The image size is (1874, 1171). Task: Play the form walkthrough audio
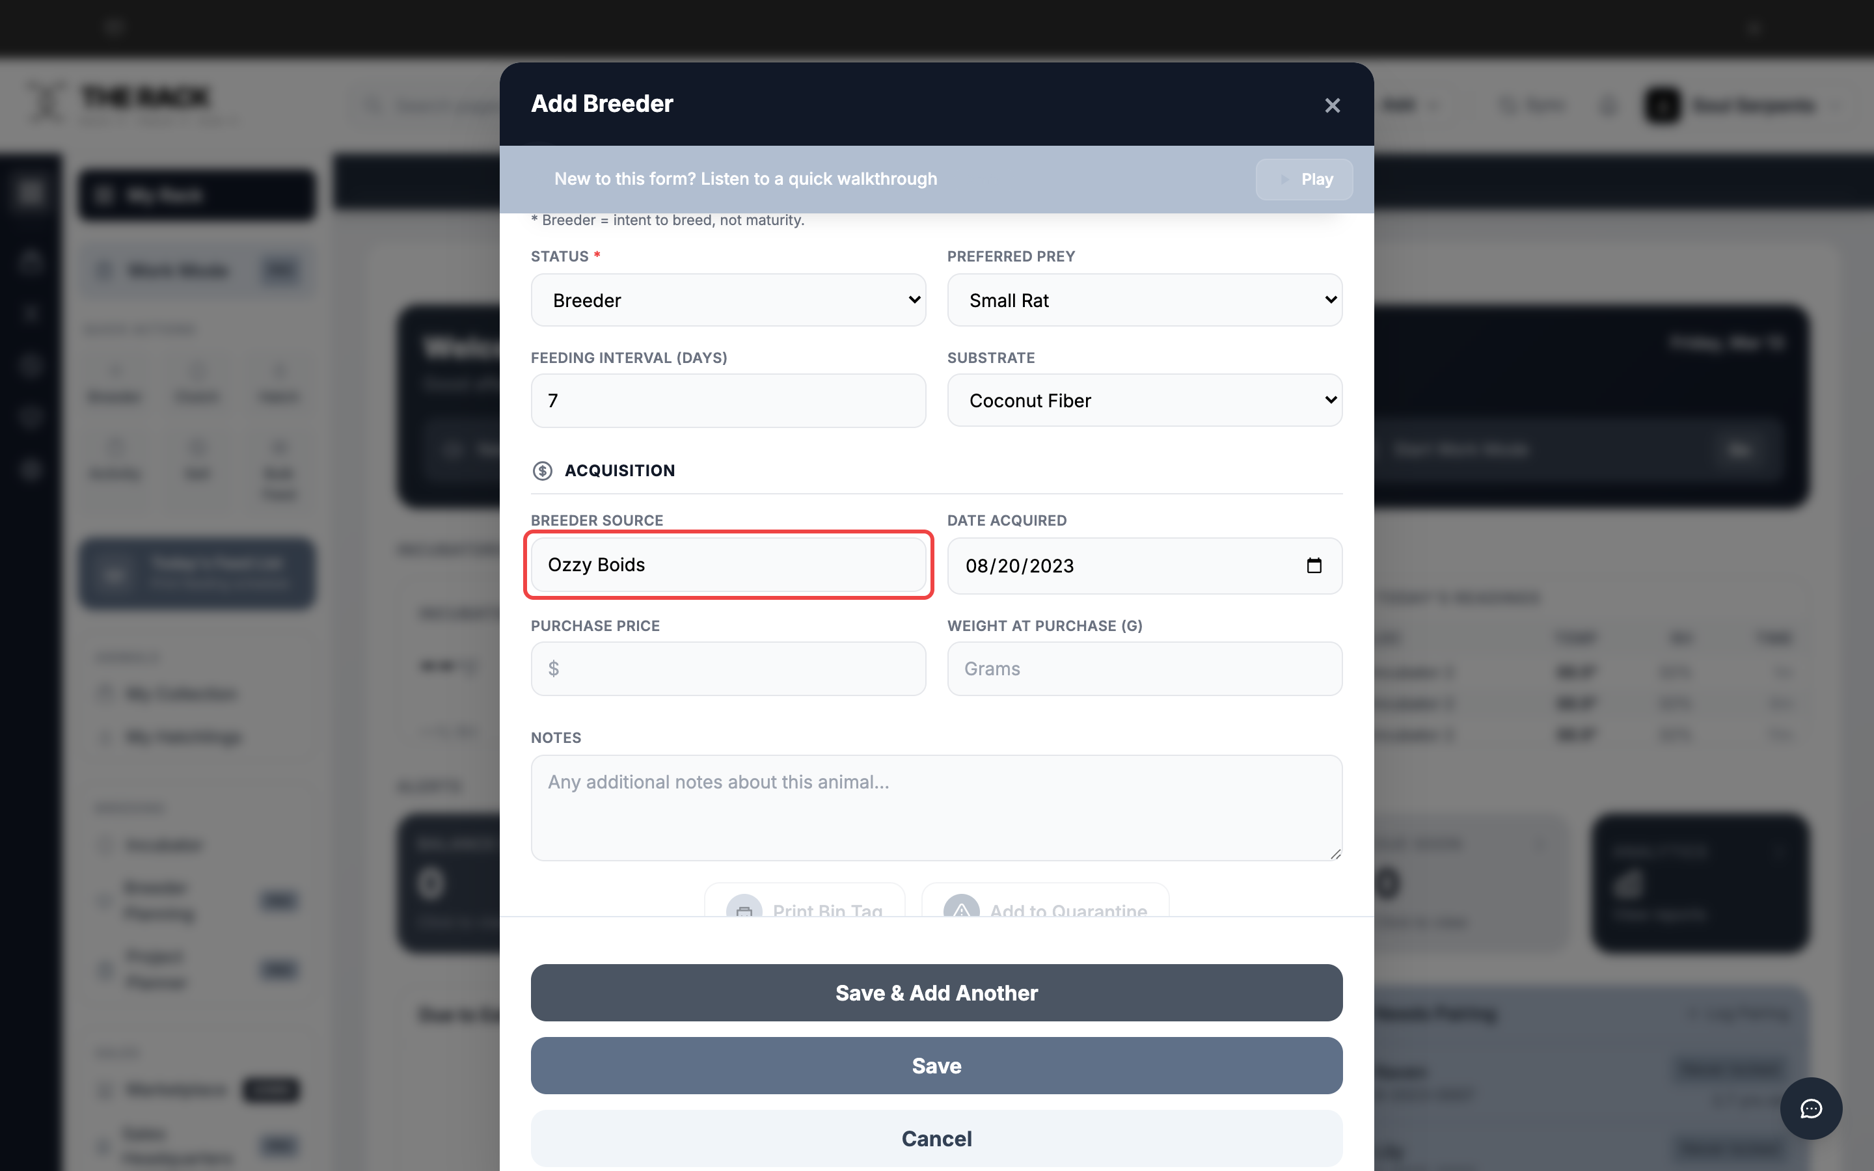point(1304,179)
